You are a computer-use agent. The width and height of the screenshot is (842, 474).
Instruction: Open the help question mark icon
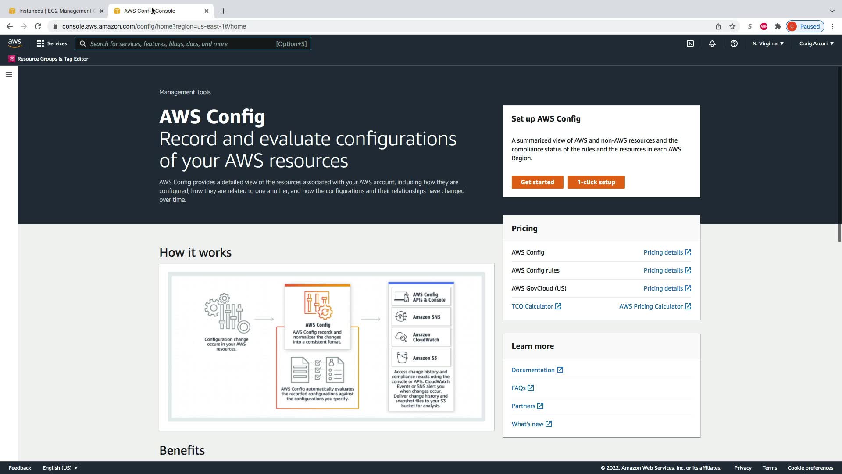tap(734, 43)
